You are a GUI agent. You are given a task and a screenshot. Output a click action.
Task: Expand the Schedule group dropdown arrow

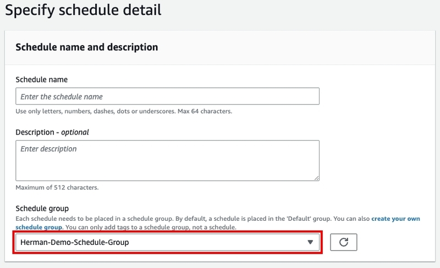310,242
